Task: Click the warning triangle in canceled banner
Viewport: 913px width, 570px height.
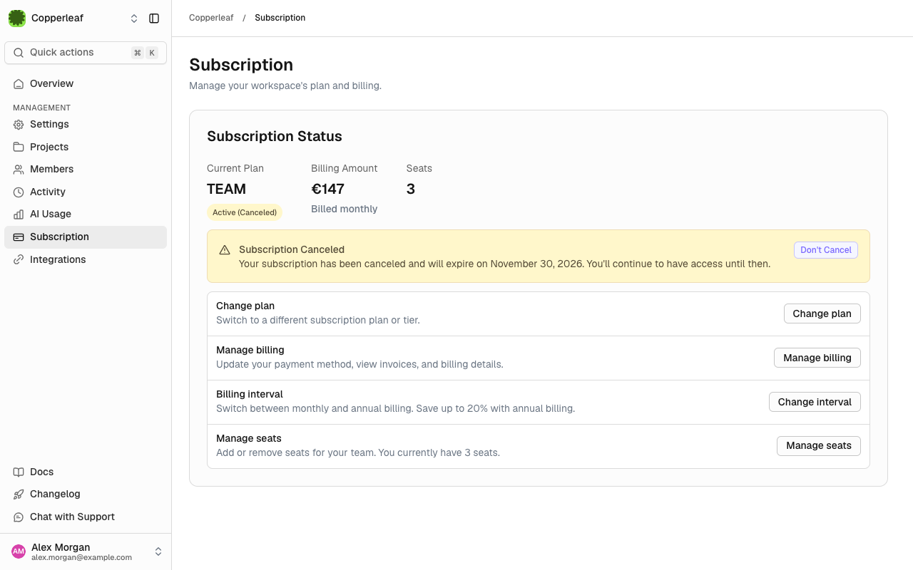Action: click(225, 250)
